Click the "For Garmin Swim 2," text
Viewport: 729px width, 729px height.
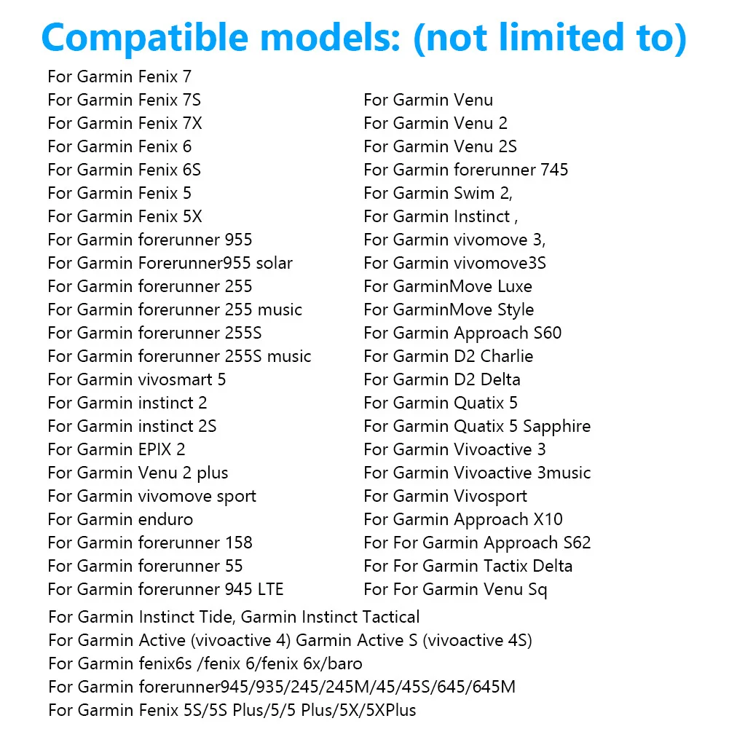(x=438, y=193)
